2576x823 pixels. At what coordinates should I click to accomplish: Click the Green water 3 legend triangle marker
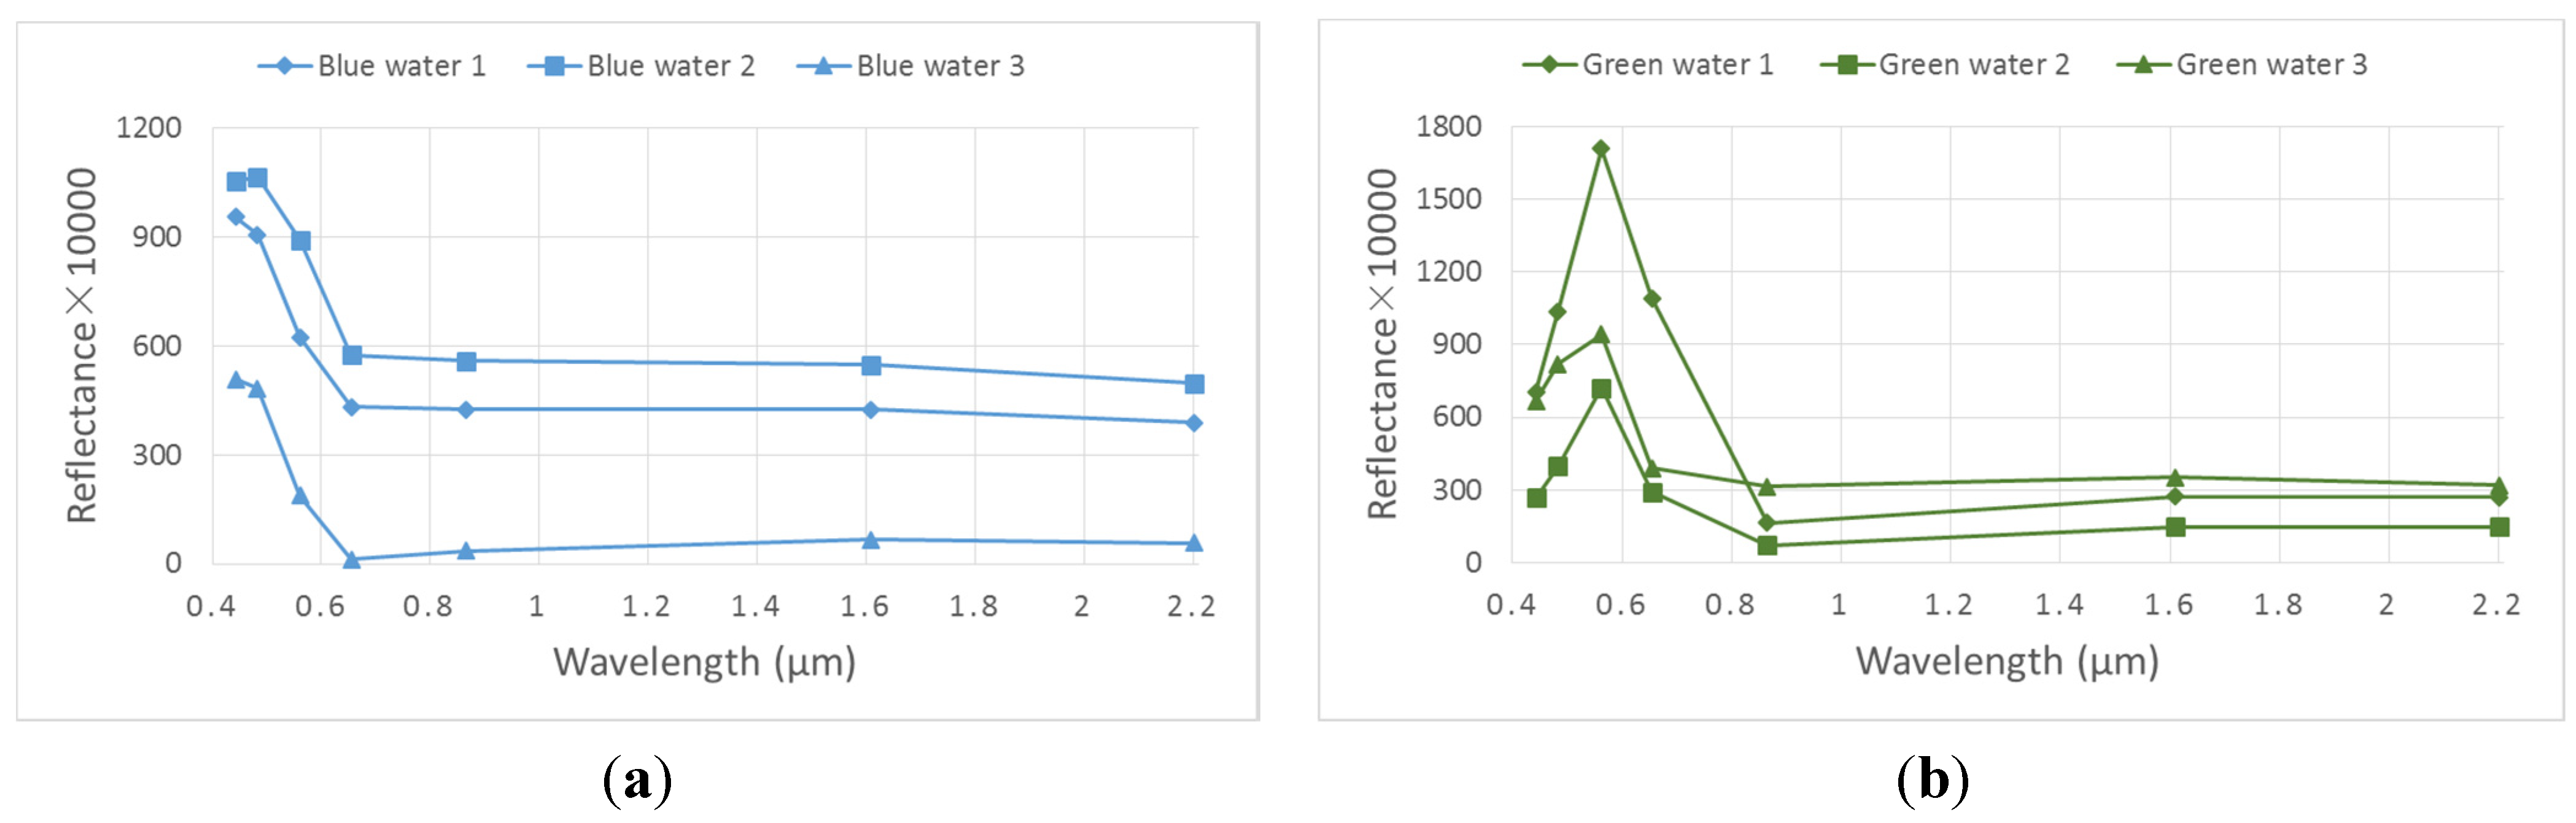[2143, 65]
